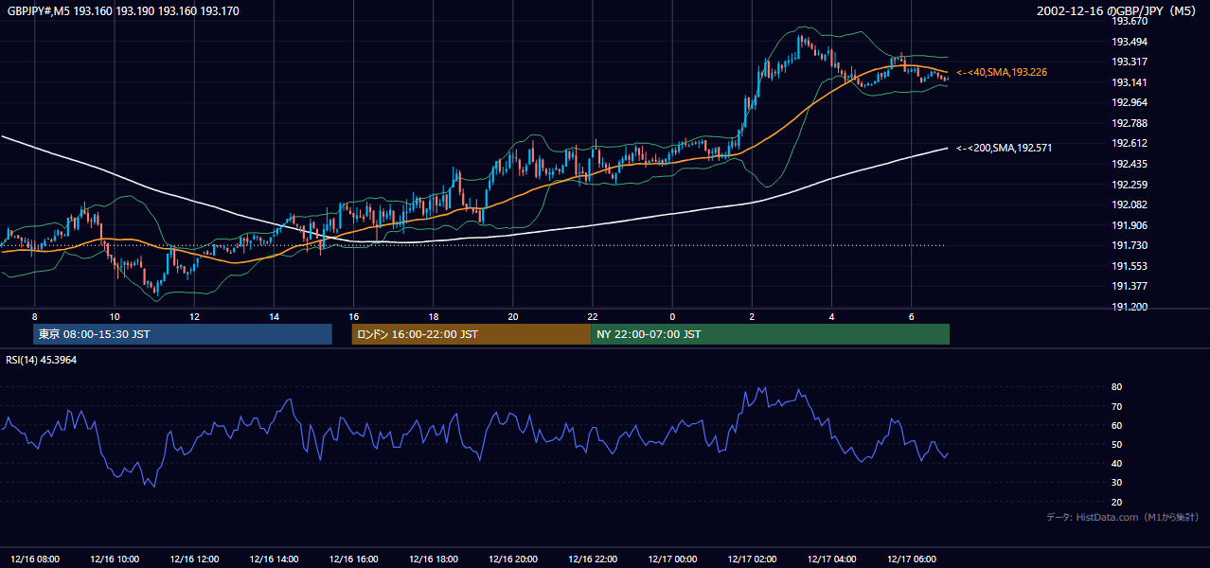Click price axis value 192.435

[1129, 164]
